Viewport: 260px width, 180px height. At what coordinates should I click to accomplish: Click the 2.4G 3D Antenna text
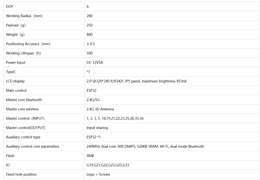click(100, 109)
